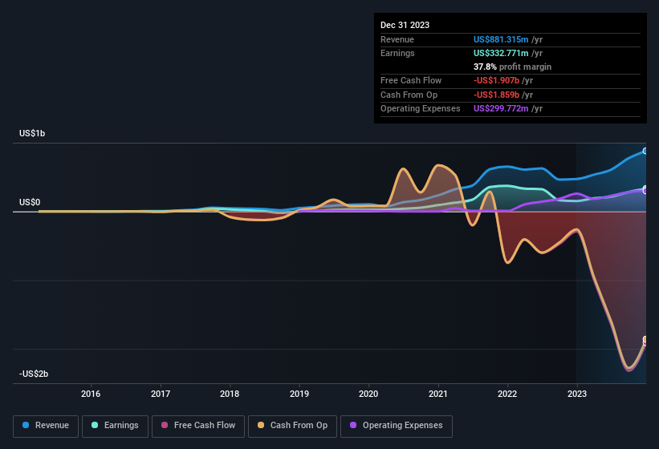
Task: Click the 2022 x-axis label
Action: click(507, 394)
